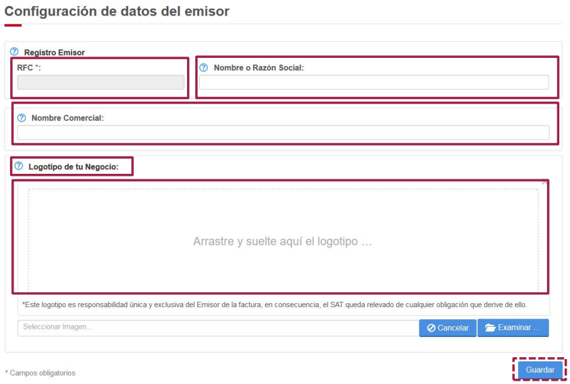Screen dimensions: 570x384
Task: Click the greyed-out RFC field
Action: pyautogui.click(x=100, y=82)
